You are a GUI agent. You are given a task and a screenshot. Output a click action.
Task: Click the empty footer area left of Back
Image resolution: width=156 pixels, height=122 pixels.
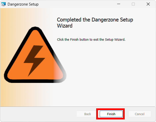[x=38, y=114]
